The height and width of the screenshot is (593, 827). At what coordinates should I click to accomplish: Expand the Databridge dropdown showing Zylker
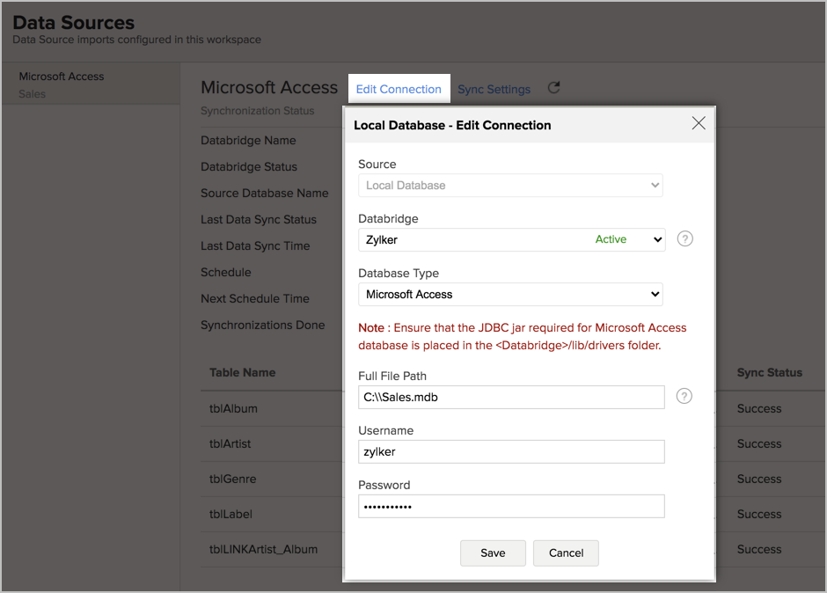pos(512,239)
